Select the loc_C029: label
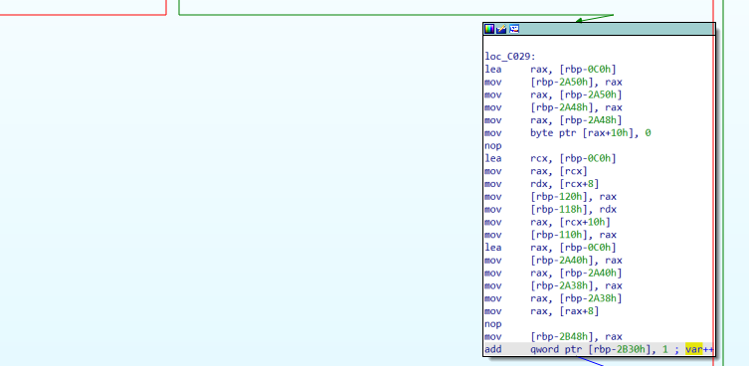This screenshot has width=749, height=366. point(510,57)
